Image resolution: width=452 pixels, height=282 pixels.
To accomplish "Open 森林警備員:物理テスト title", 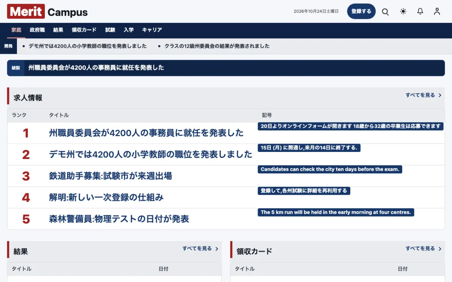I will click(x=119, y=219).
